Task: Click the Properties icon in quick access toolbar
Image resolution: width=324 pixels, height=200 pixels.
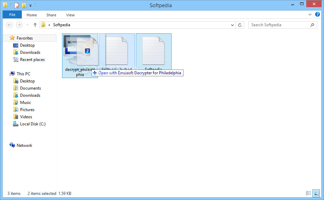Action: [x=16, y=5]
